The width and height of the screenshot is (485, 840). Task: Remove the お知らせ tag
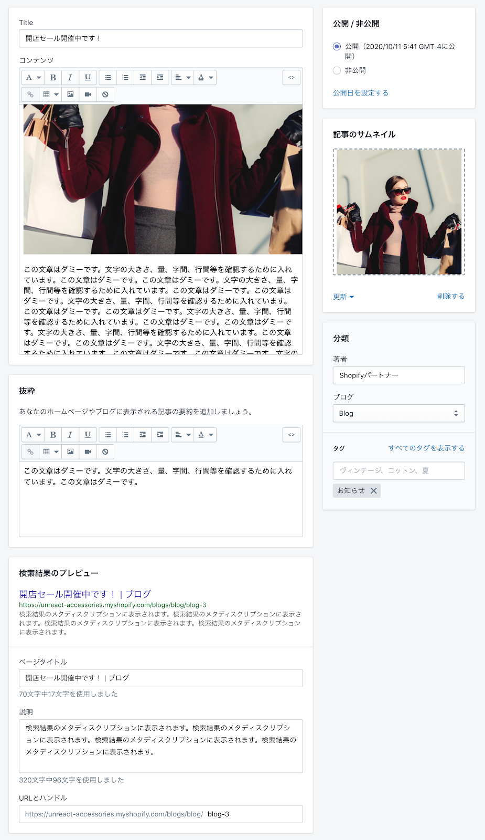coord(373,491)
